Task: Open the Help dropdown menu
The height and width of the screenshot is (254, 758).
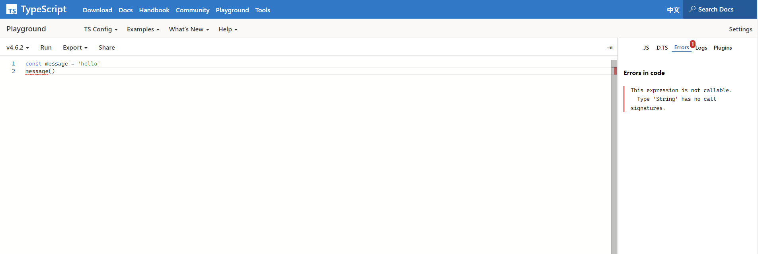Action: pyautogui.click(x=228, y=29)
